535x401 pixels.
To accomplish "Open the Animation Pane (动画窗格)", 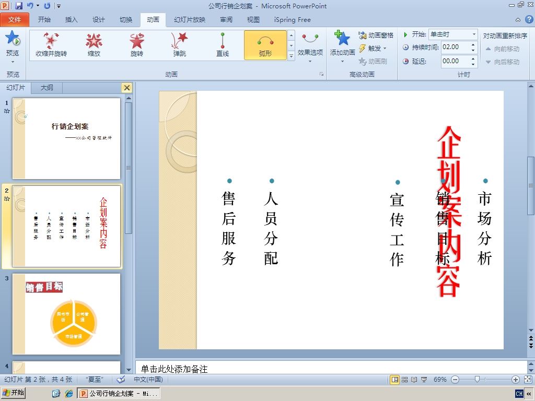I will tap(376, 35).
